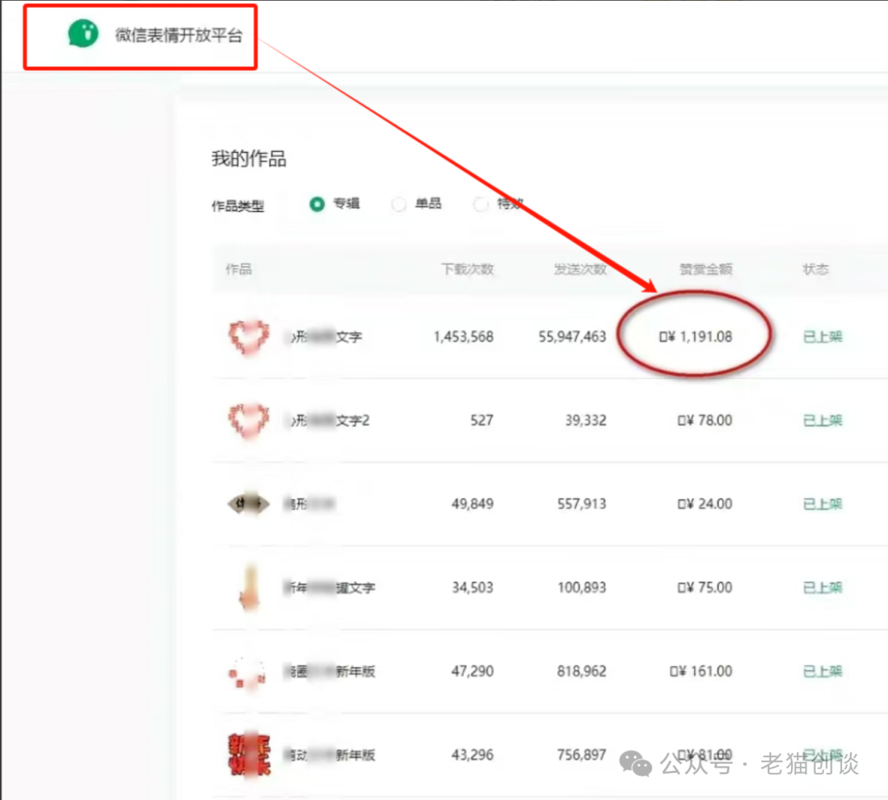This screenshot has height=800, width=888.
Task: Click the 状态 column header
Action: (x=816, y=269)
